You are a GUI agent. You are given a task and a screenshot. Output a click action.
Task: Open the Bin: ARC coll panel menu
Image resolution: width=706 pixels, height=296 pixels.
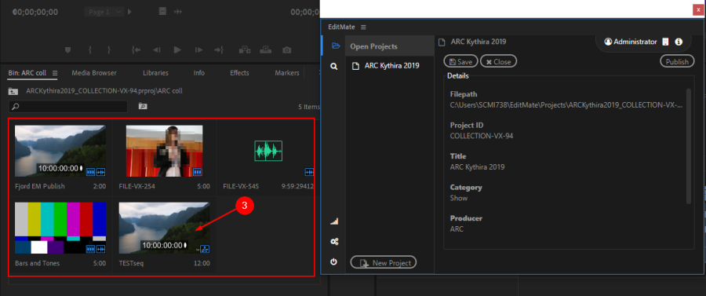[54, 73]
